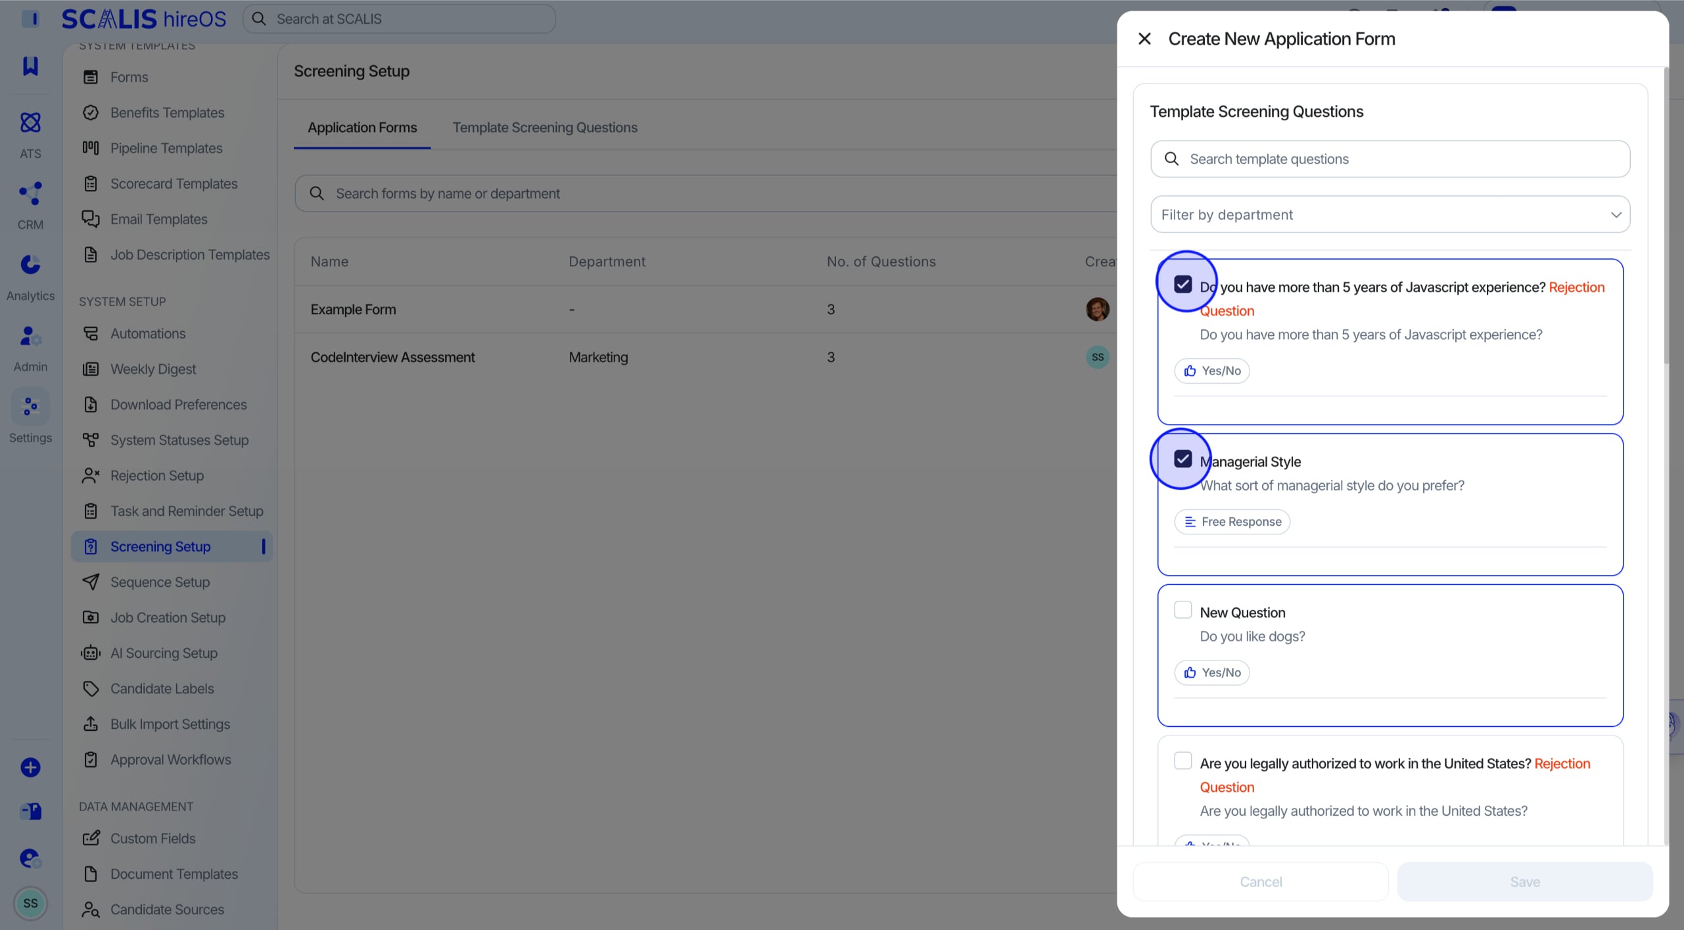This screenshot has width=1684, height=930.
Task: Click the Cancel button
Action: pos(1261,881)
